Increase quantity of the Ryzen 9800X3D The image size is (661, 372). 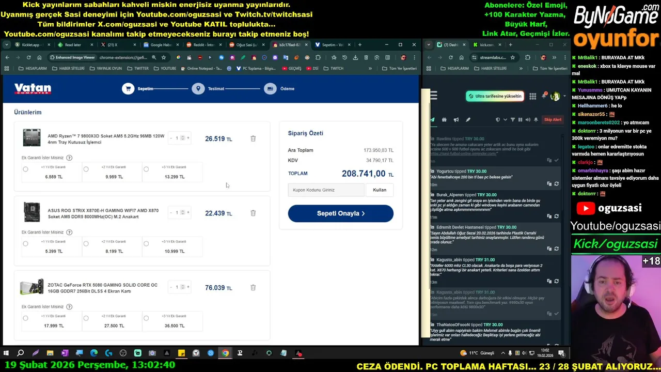[188, 138]
